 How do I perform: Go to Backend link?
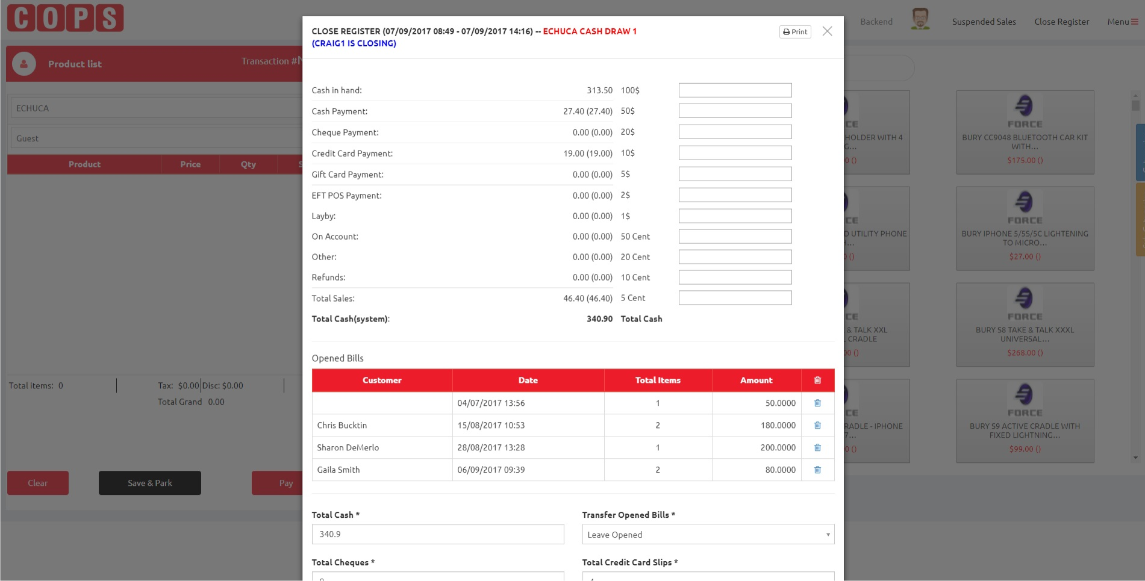coord(876,22)
